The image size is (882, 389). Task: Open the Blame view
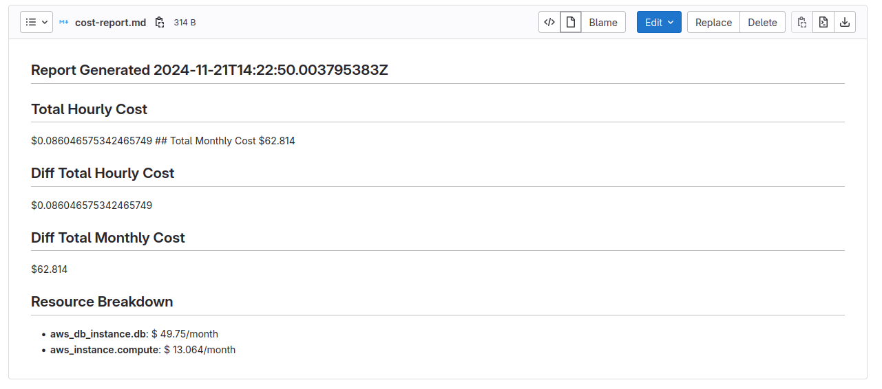coord(603,22)
